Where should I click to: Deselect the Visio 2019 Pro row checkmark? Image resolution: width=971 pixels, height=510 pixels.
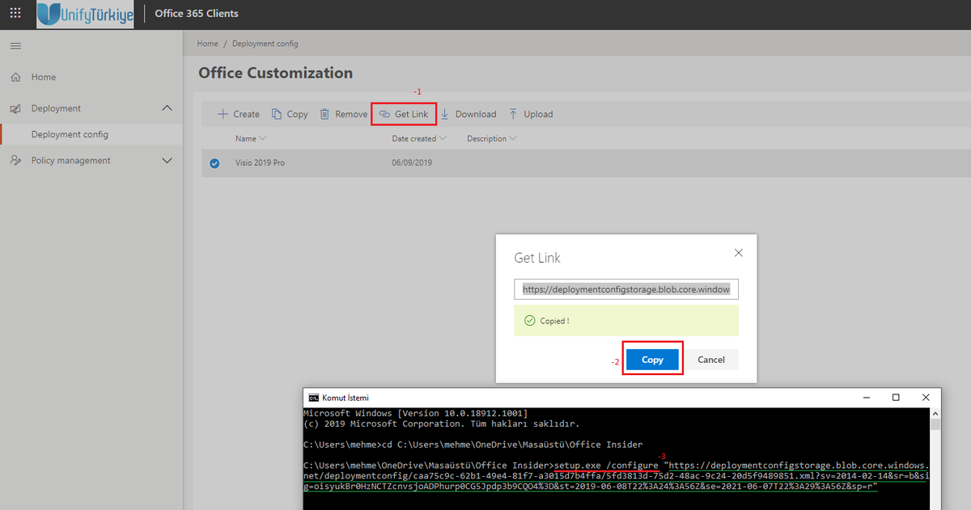coord(214,163)
